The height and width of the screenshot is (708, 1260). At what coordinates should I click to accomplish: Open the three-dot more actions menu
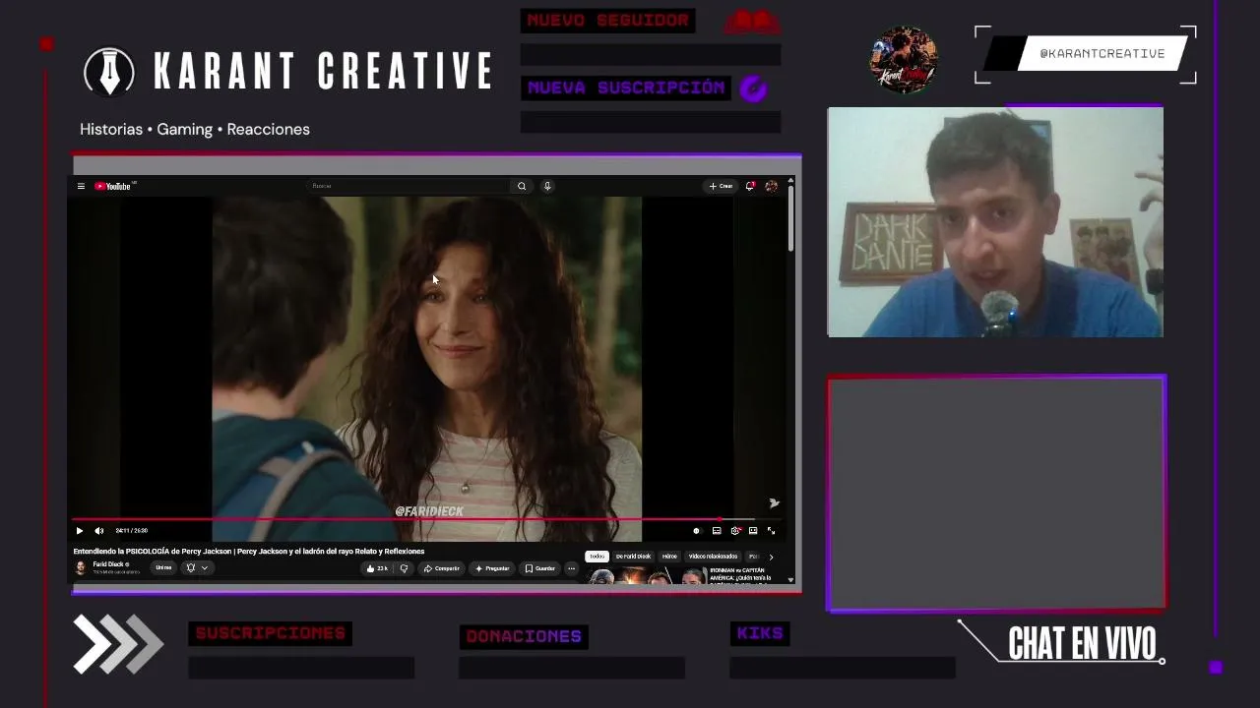click(x=571, y=568)
